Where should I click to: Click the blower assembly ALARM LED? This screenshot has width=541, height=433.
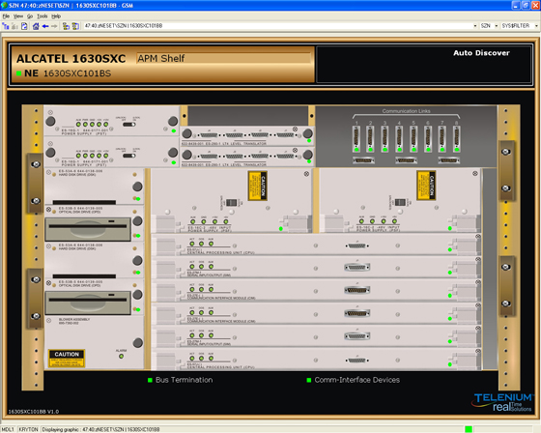(x=121, y=356)
